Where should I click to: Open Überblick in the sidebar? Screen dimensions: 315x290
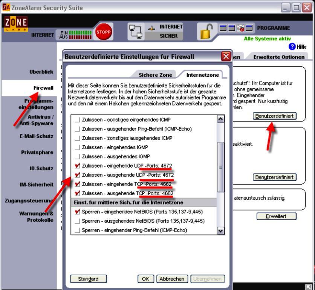[x=41, y=72]
